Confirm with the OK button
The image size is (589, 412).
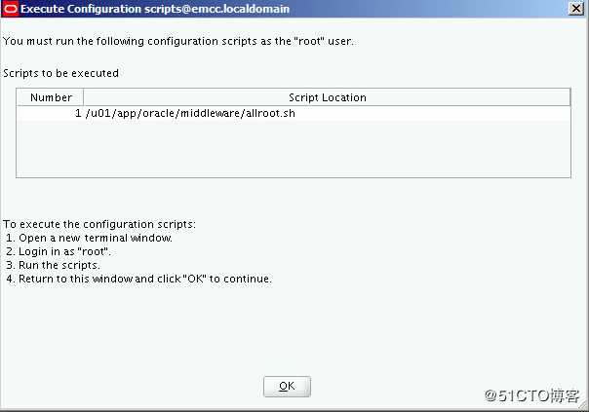[287, 386]
